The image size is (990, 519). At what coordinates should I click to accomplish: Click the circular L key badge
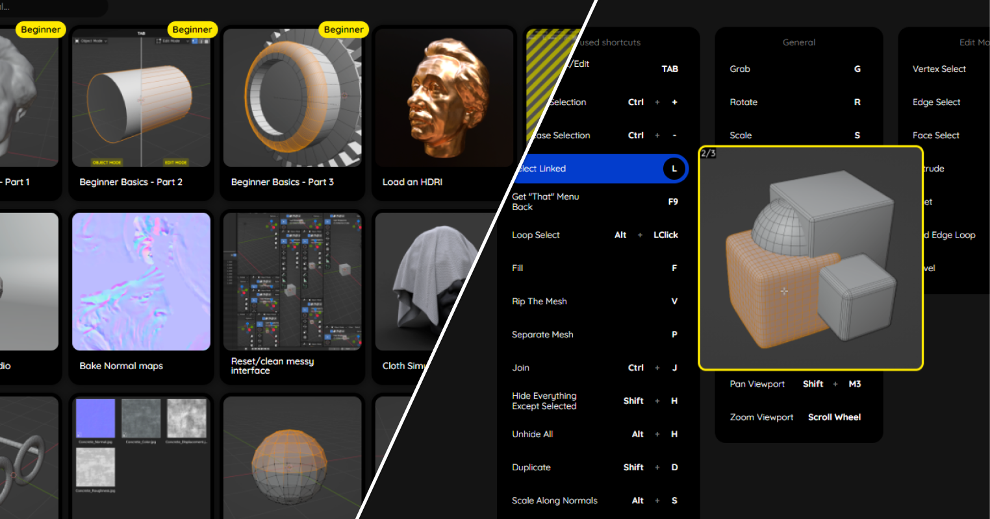pos(674,169)
